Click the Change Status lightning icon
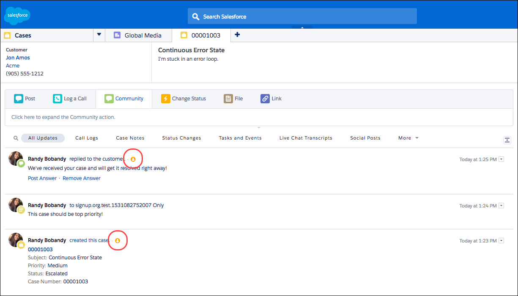The height and width of the screenshot is (296, 518). (166, 99)
